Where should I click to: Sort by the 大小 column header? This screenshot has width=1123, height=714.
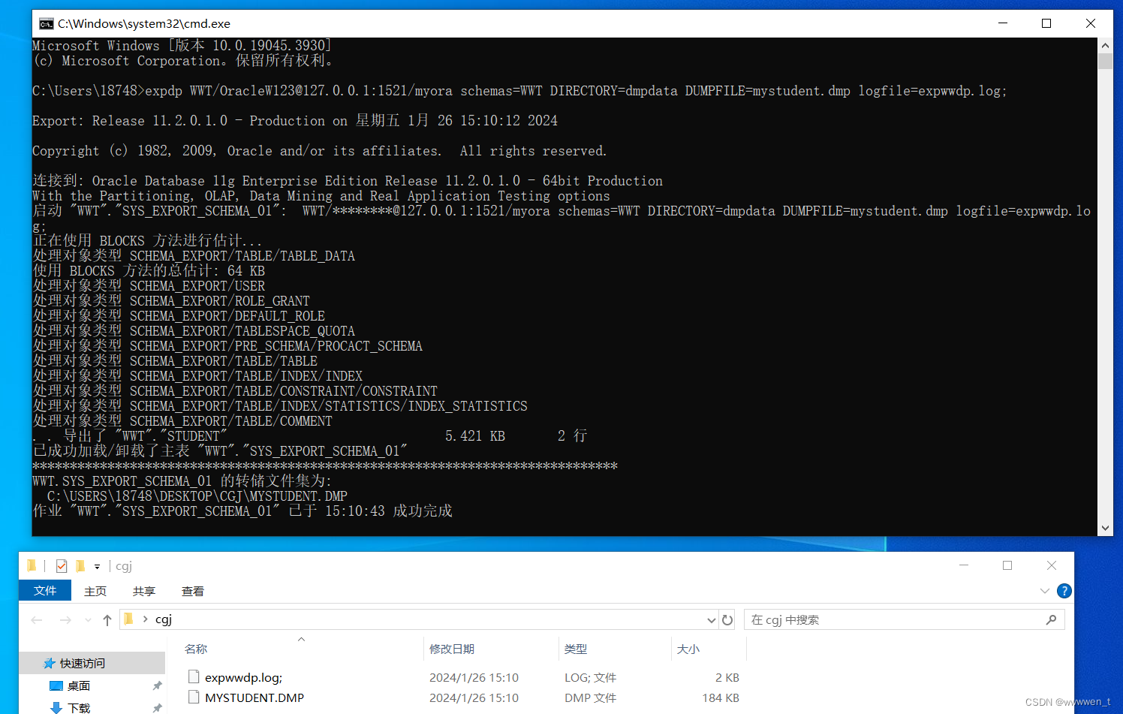tap(688, 649)
